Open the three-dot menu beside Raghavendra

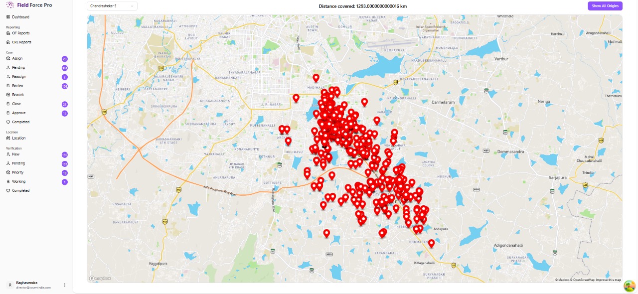pos(64,285)
